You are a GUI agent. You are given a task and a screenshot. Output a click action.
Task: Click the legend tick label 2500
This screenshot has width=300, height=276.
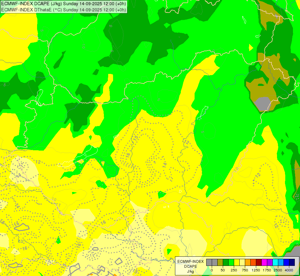click(x=278, y=270)
